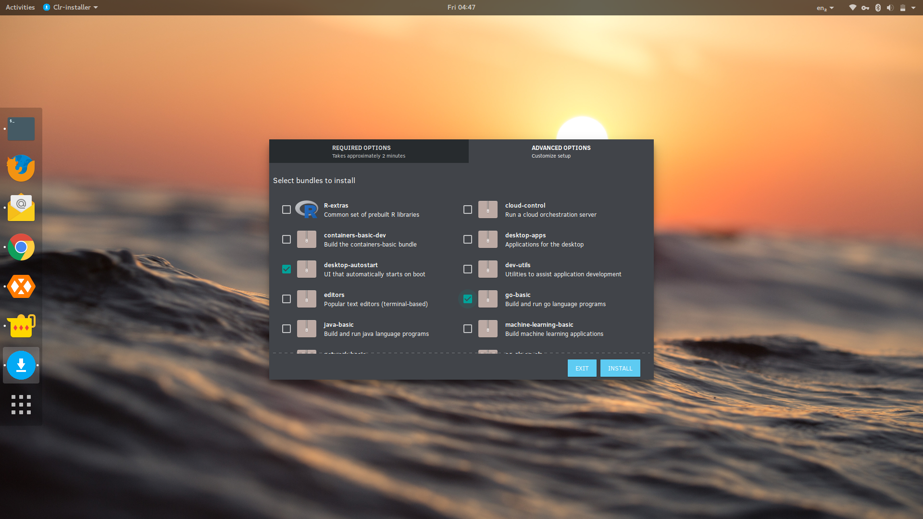Viewport: 923px width, 519px height.
Task: Click the Install button
Action: tap(620, 368)
